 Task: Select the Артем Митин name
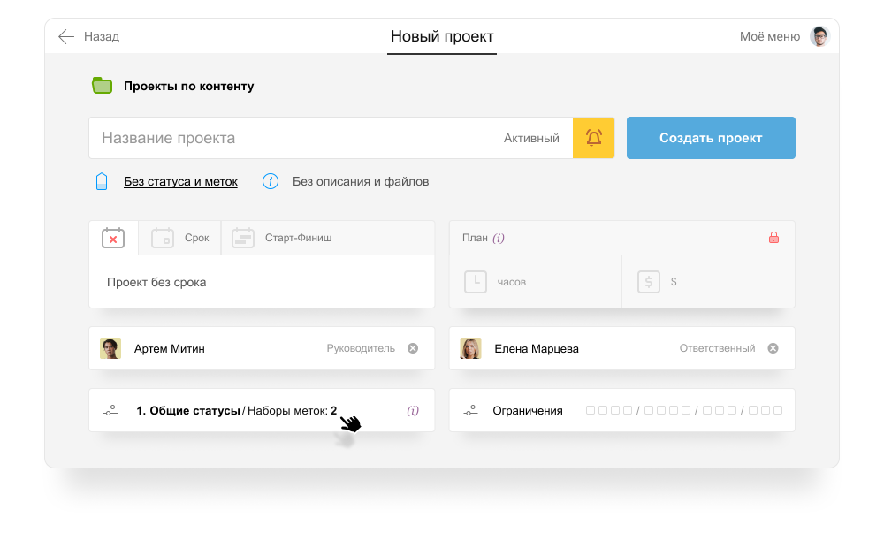[170, 349]
